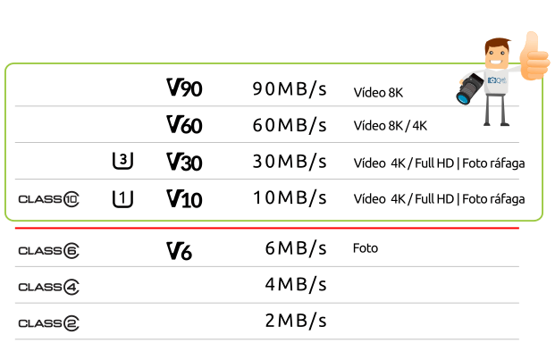Click the V30 video speed class icon
Viewport: 555px width, 360px height.
coord(184,162)
